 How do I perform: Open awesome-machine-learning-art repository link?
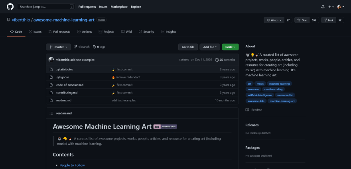(x=64, y=20)
